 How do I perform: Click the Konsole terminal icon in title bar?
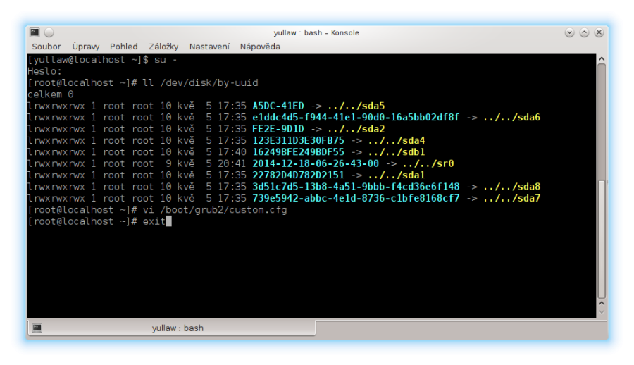(x=35, y=32)
